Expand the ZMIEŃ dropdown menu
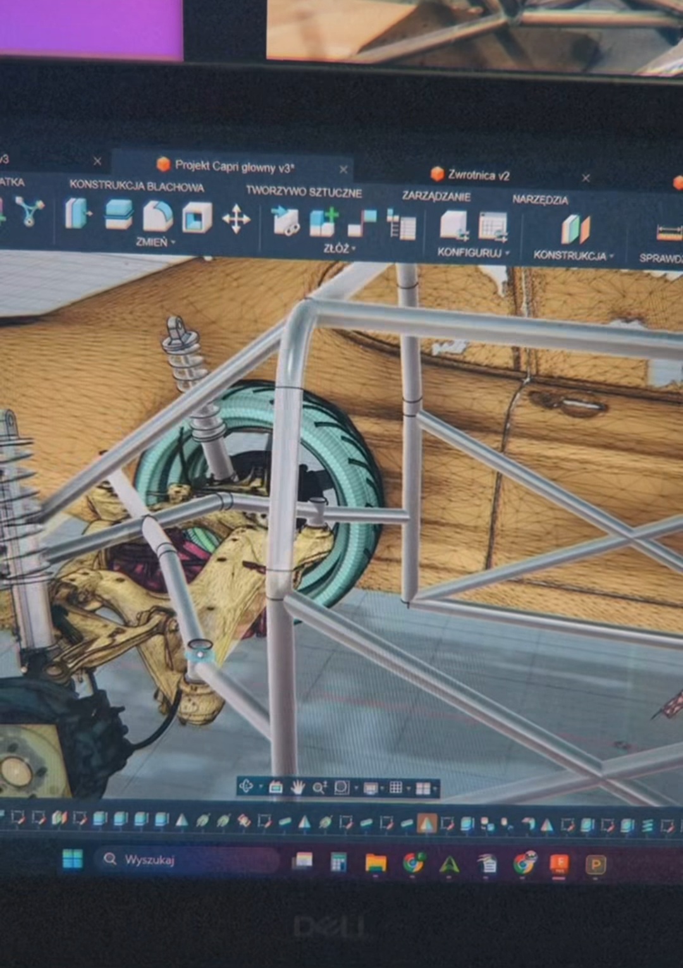Screen dimensions: 683x968 (x=155, y=242)
